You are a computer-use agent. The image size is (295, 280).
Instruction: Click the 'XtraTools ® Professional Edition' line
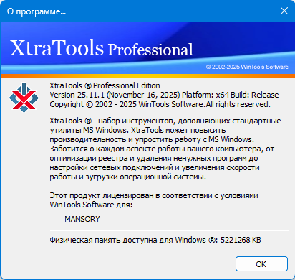[x=105, y=85]
